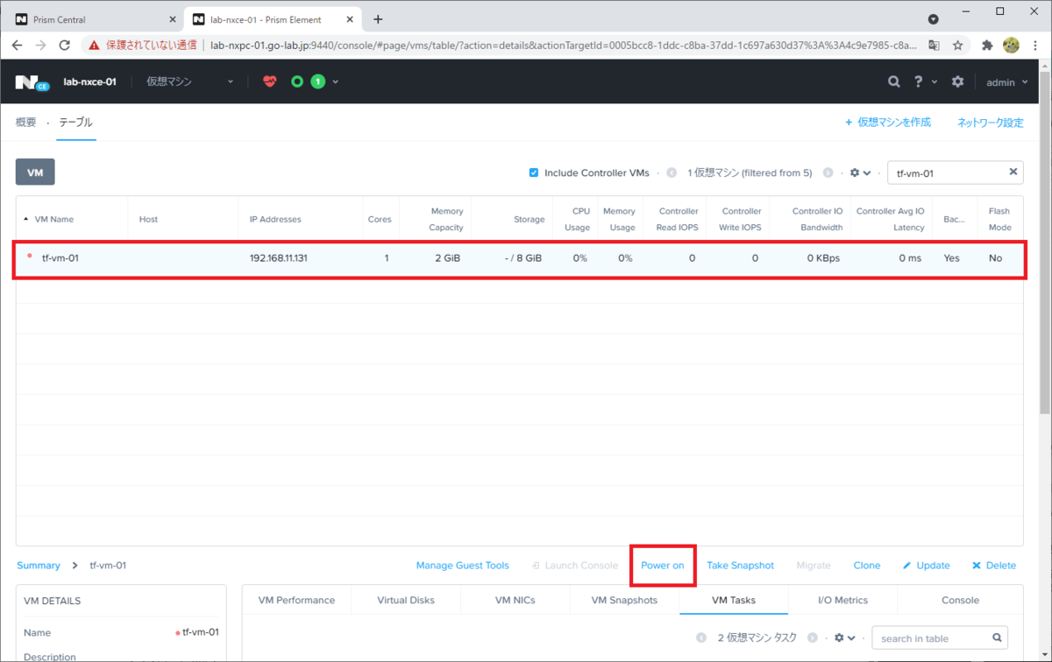This screenshot has width=1052, height=662.
Task: Open the Console tab
Action: click(960, 601)
